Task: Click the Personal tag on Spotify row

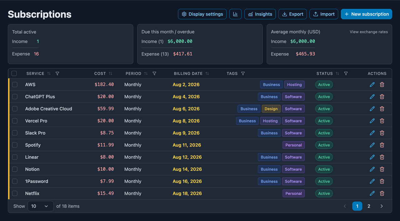Action: click(294, 145)
